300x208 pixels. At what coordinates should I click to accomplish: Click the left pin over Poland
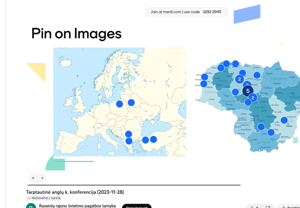tap(119, 104)
